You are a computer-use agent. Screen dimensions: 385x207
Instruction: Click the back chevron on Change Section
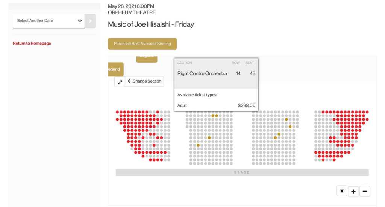tap(129, 81)
